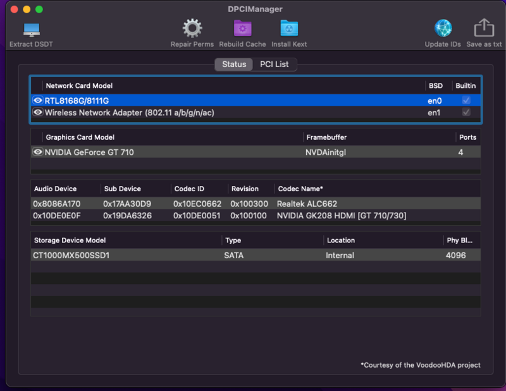Click the Repair Perms gear icon
The height and width of the screenshot is (391, 506).
pos(192,29)
